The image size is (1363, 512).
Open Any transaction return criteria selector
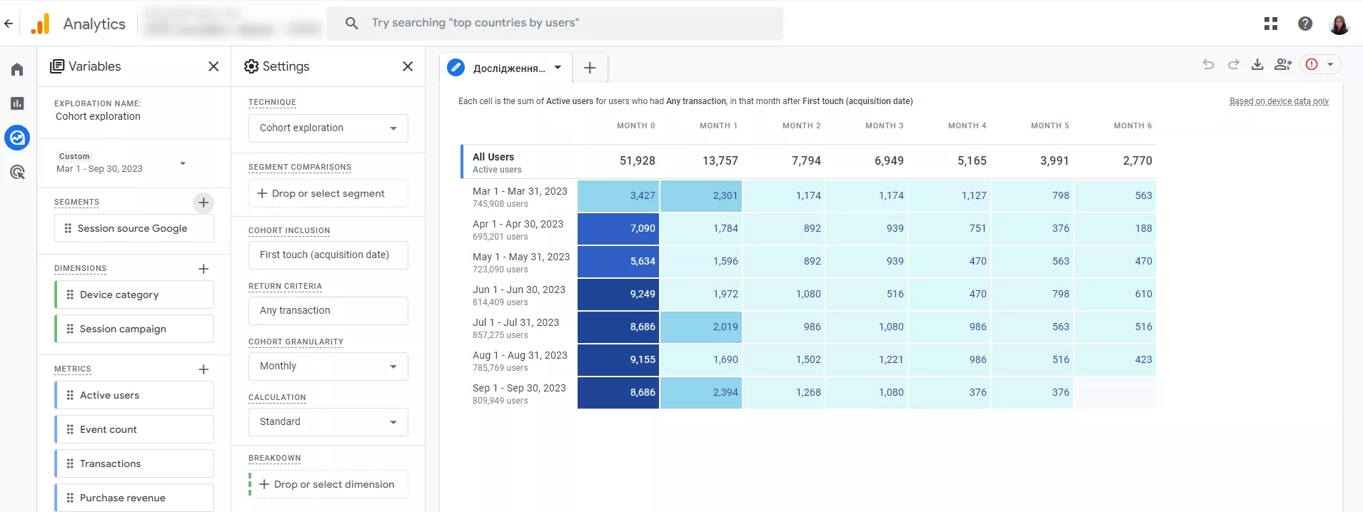click(328, 311)
